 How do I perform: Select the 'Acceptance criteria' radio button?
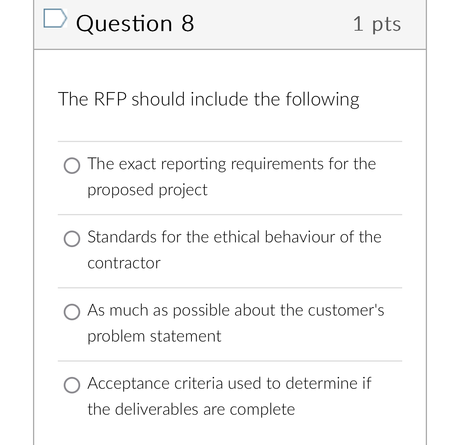[72, 385]
